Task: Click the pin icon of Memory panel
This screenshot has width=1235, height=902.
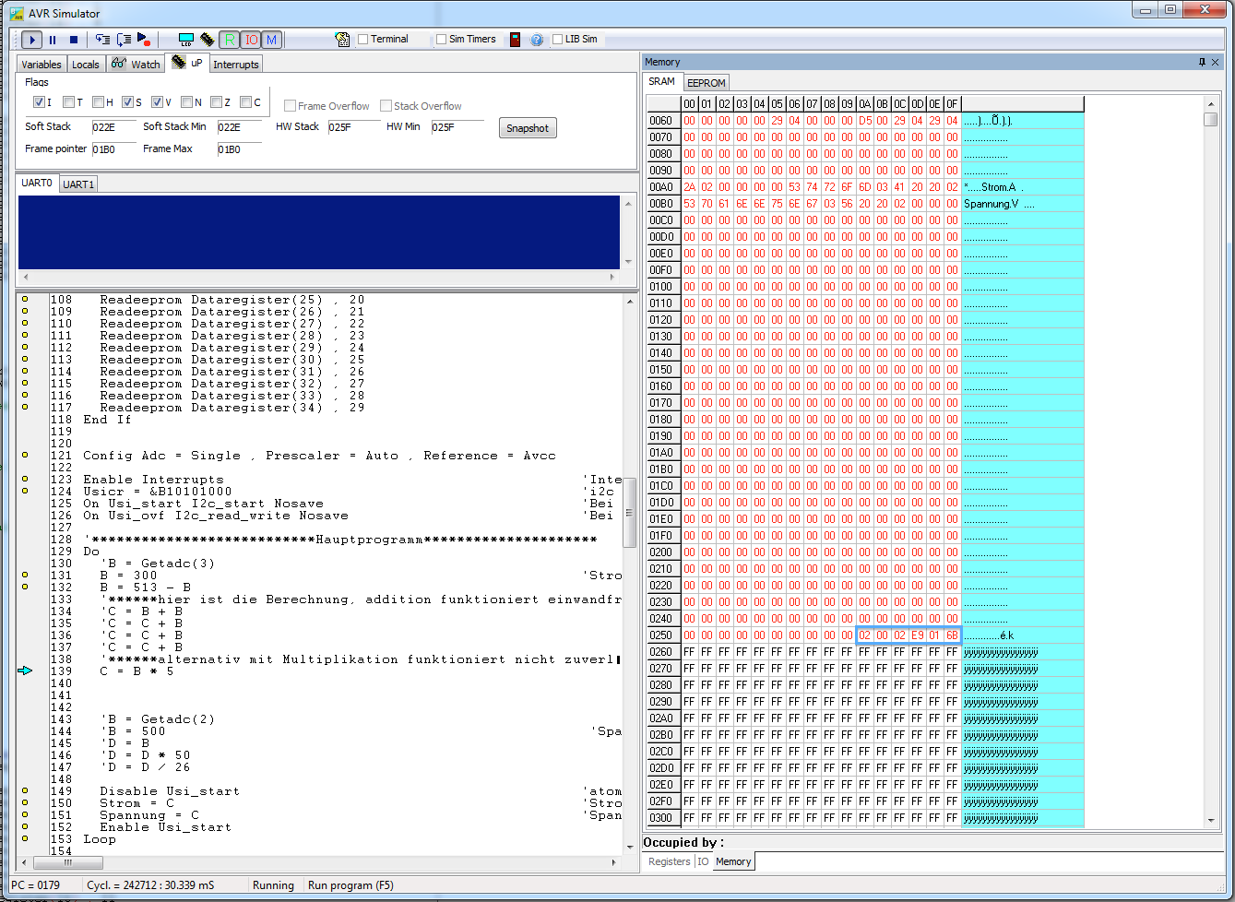Action: tap(1202, 62)
